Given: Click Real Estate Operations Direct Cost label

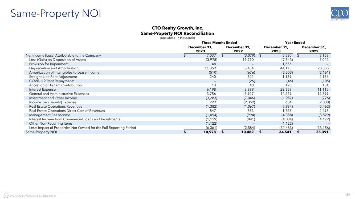Looking at the screenshot, I should point(67,111).
